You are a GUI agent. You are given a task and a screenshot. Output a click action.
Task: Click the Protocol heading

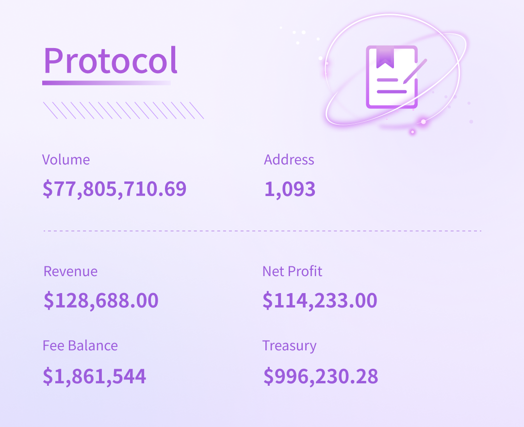click(x=110, y=61)
